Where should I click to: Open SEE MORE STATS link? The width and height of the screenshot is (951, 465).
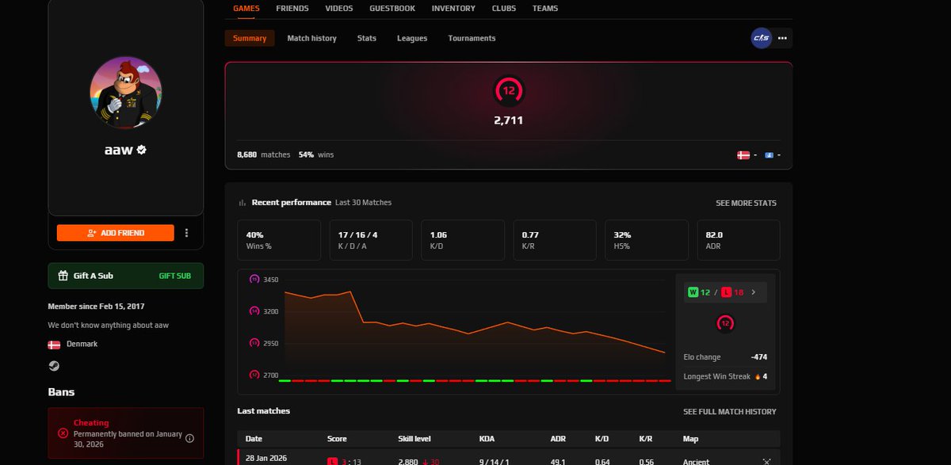[746, 203]
